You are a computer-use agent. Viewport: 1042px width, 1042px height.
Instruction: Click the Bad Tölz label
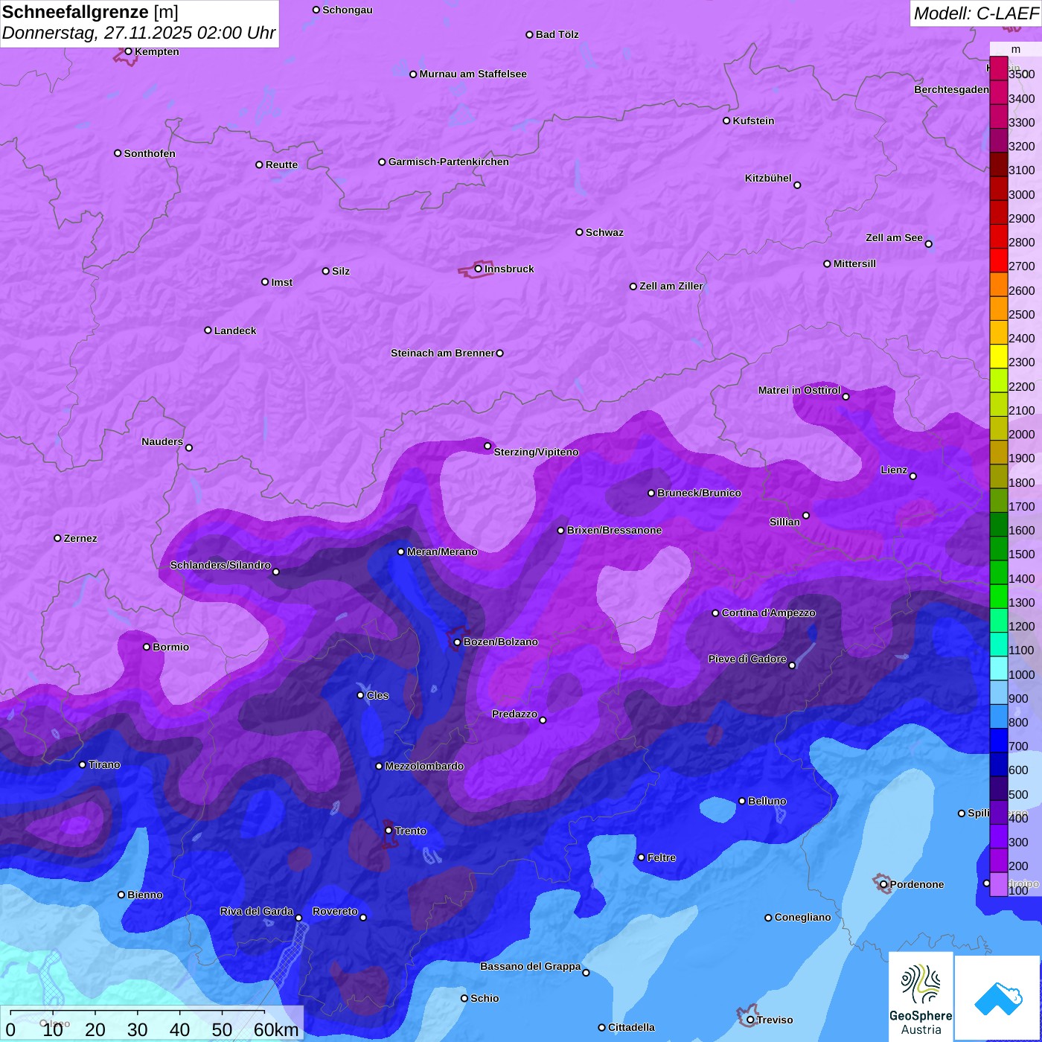tap(557, 34)
